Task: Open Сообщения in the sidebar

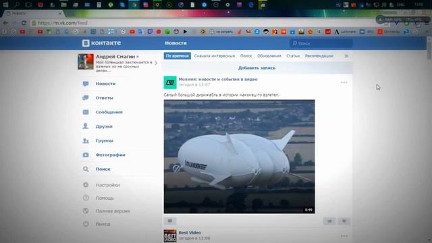Action: (x=109, y=112)
